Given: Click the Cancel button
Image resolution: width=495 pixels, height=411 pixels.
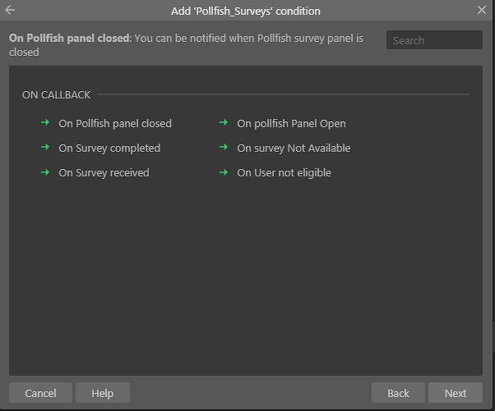Looking at the screenshot, I should tap(41, 393).
